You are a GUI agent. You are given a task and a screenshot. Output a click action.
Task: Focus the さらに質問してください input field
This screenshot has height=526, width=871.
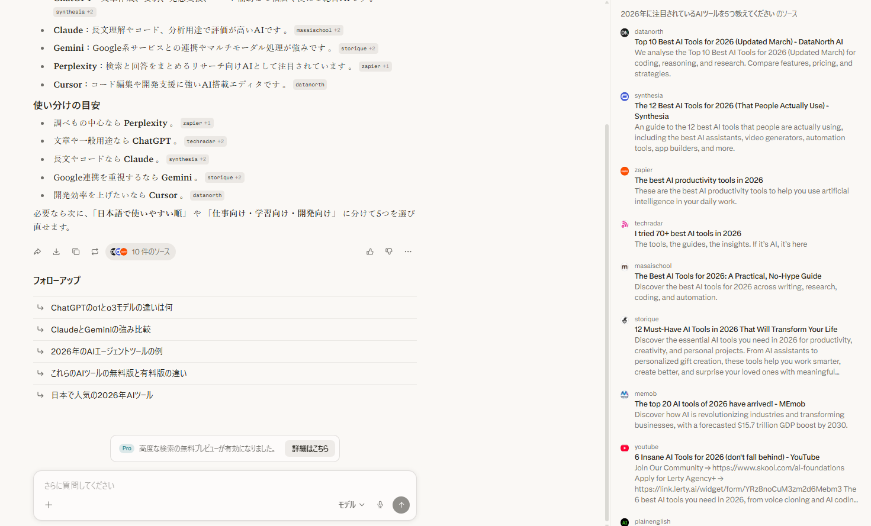(x=225, y=486)
